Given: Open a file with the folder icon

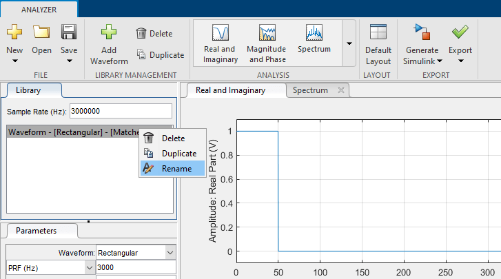Looking at the screenshot, I should (x=41, y=32).
